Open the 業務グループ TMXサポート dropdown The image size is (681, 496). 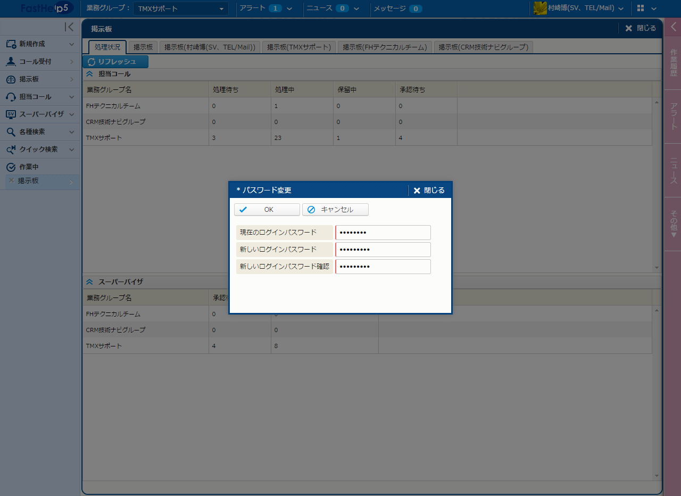point(180,9)
